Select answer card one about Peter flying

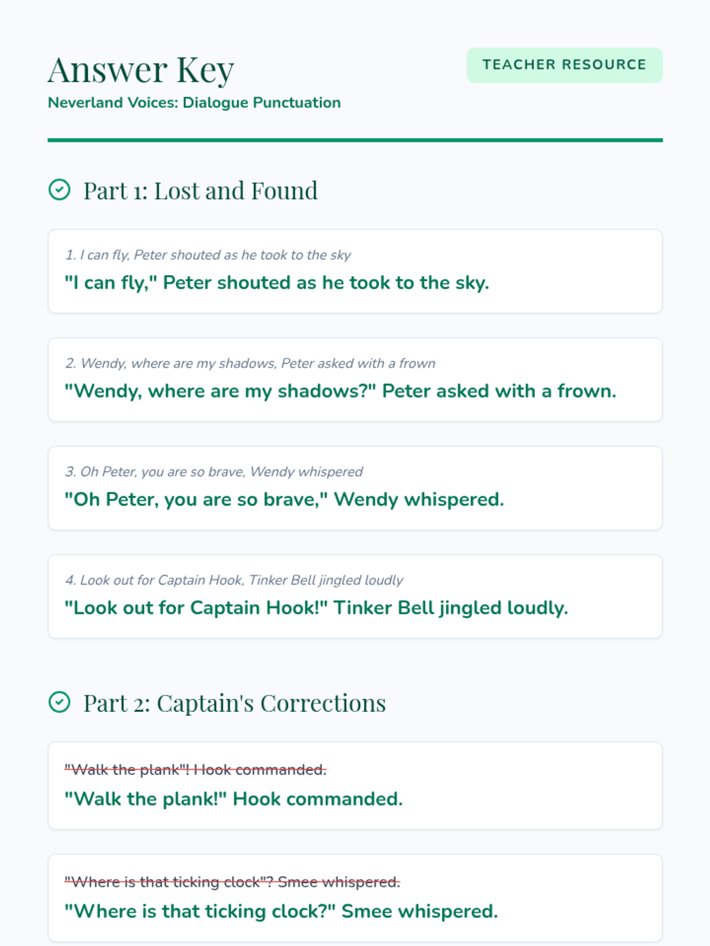point(355,271)
